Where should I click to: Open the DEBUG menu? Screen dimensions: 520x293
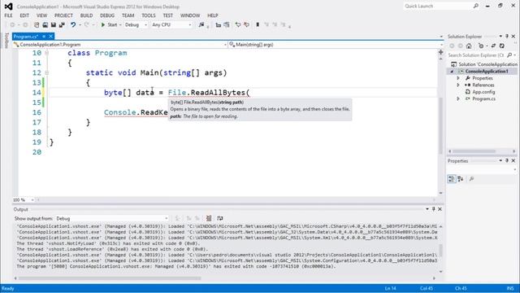pos(107,15)
